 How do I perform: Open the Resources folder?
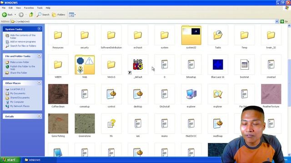(58, 35)
